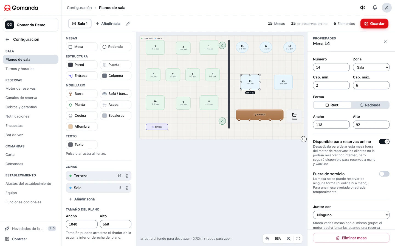Image resolution: width=395 pixels, height=246 pixels.
Task: Add a rectangular Mesa element
Action: (82, 47)
